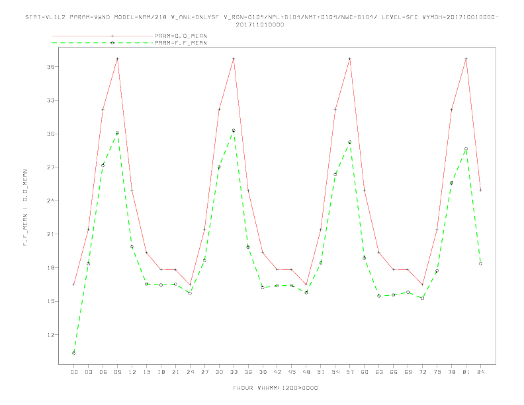The image size is (524, 405).
Task: Click the x-axis label FHOUR VHHMM:1200>0000
Action: click(x=275, y=388)
